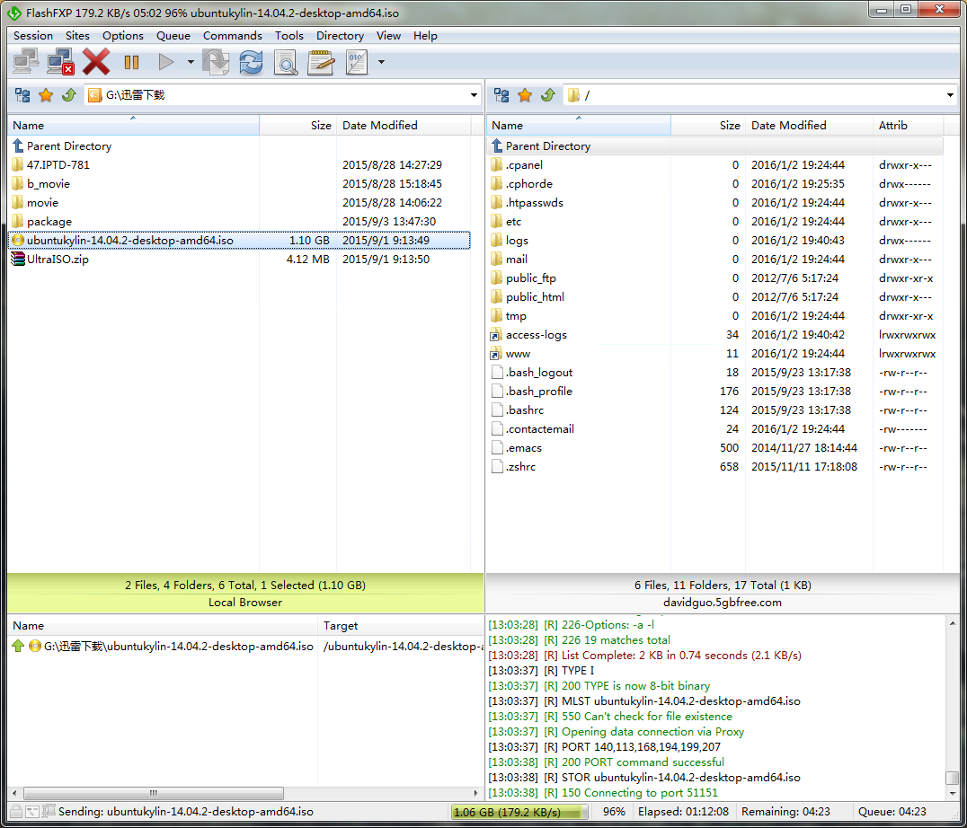Viewport: 967px width, 828px height.
Task: Open the notepad editor toolbar icon
Action: [x=321, y=62]
